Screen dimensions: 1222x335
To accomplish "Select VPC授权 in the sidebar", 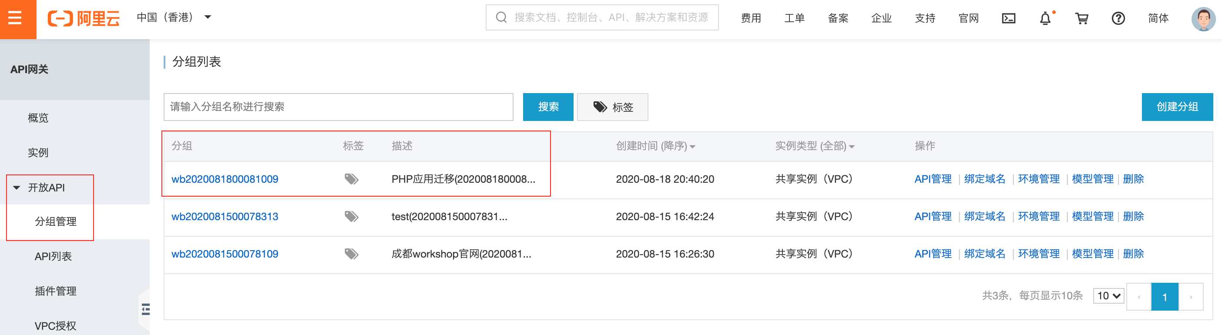I will coord(56,325).
